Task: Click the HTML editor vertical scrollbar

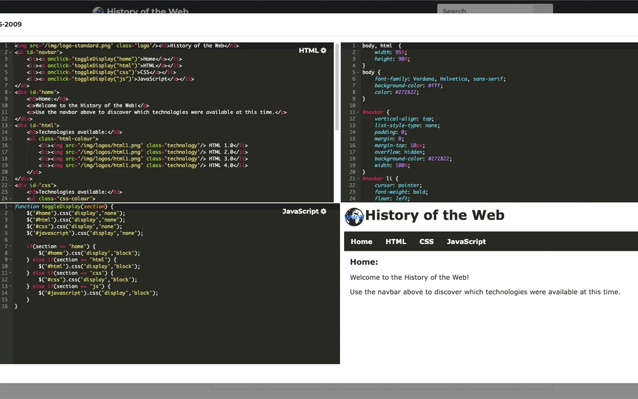Action: pos(337,88)
